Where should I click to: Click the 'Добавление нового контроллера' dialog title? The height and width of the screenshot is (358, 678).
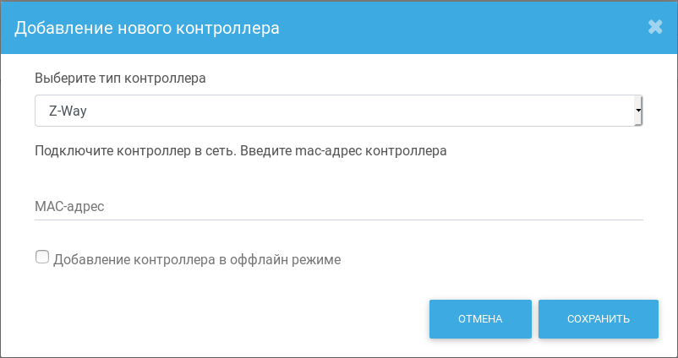coord(147,28)
